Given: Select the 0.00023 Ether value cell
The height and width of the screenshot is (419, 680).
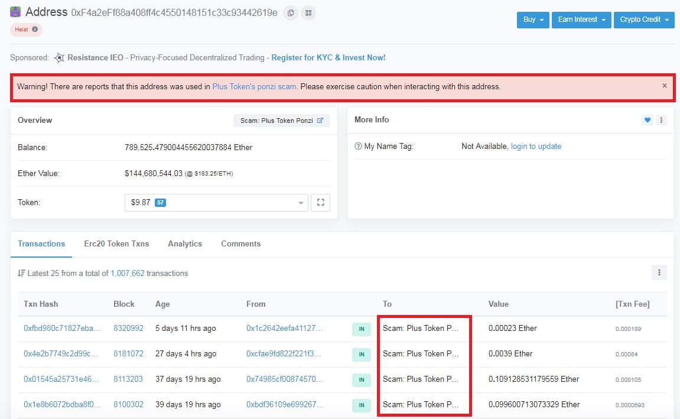Looking at the screenshot, I should [513, 329].
